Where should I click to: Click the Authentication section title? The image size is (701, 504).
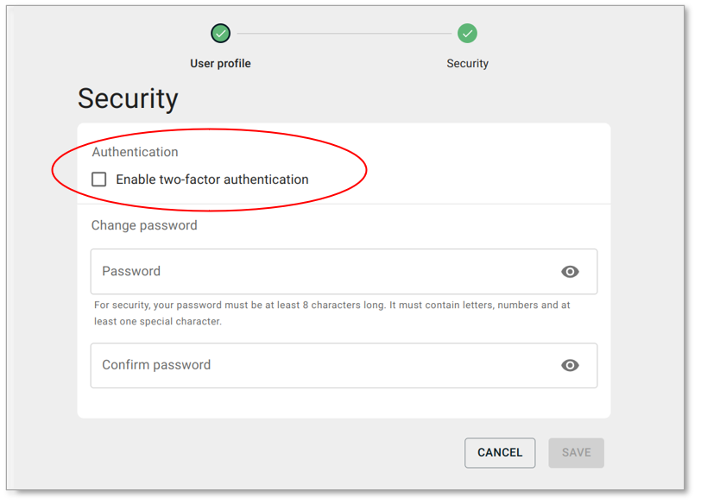pyautogui.click(x=135, y=152)
